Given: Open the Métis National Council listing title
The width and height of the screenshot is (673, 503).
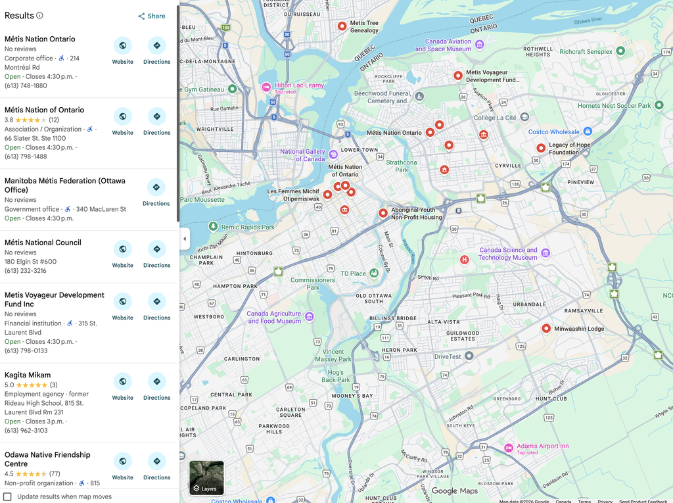Looking at the screenshot, I should 43,243.
